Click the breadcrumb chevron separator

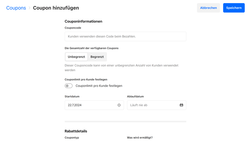click(29, 8)
